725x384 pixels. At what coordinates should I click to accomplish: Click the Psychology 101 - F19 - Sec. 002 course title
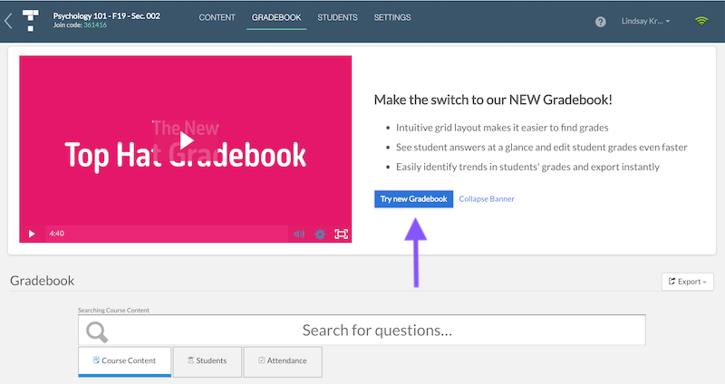pos(106,15)
